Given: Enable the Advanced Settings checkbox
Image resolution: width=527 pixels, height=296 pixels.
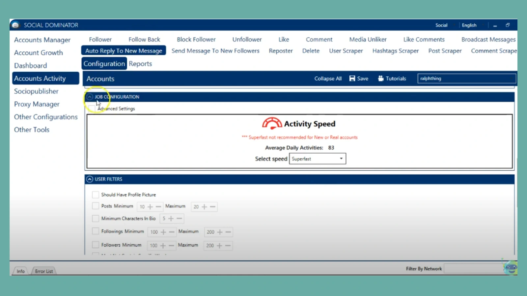Looking at the screenshot, I should click(92, 109).
